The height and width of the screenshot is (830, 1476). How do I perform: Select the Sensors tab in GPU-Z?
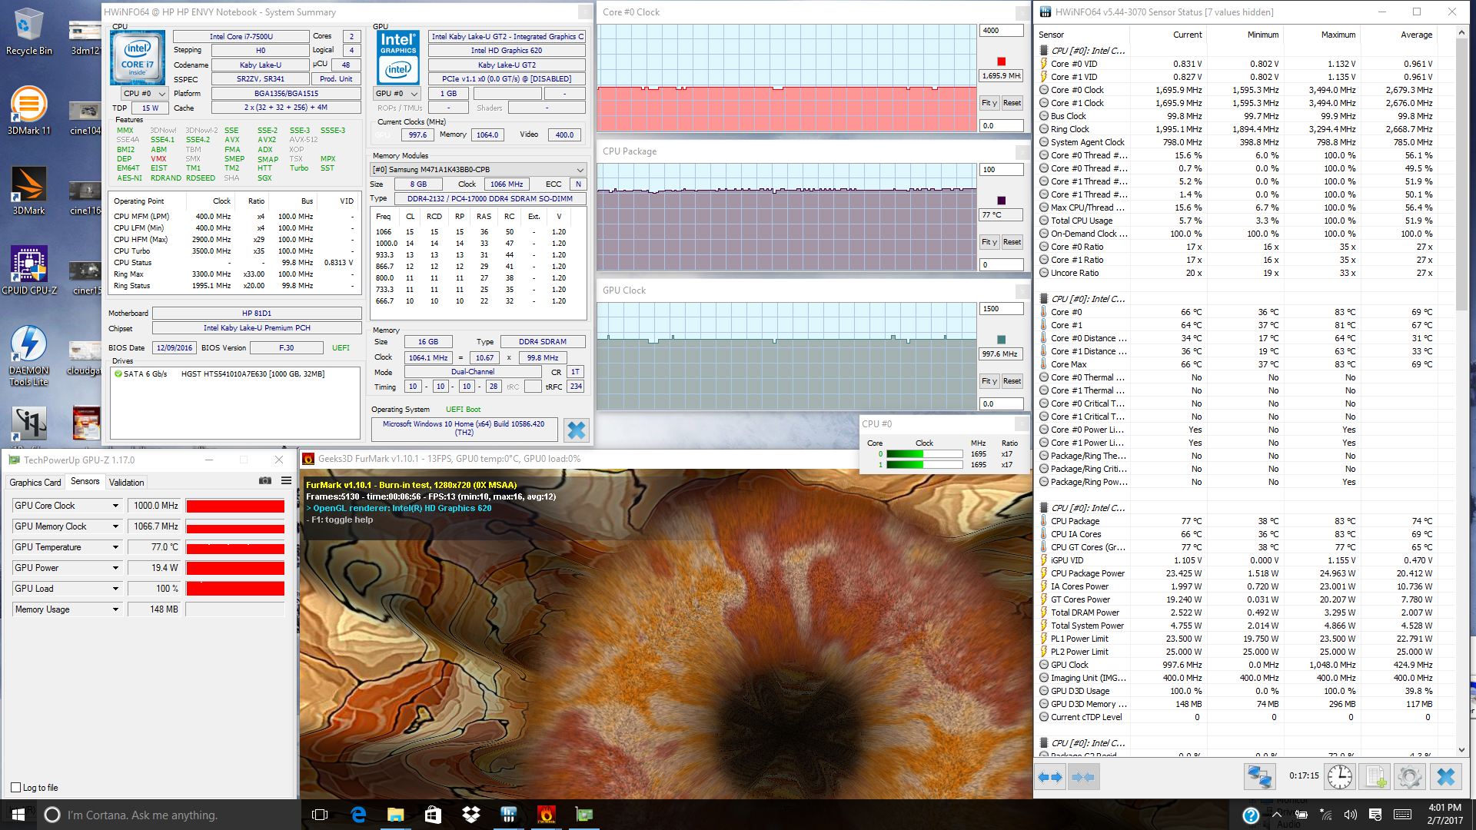click(85, 481)
